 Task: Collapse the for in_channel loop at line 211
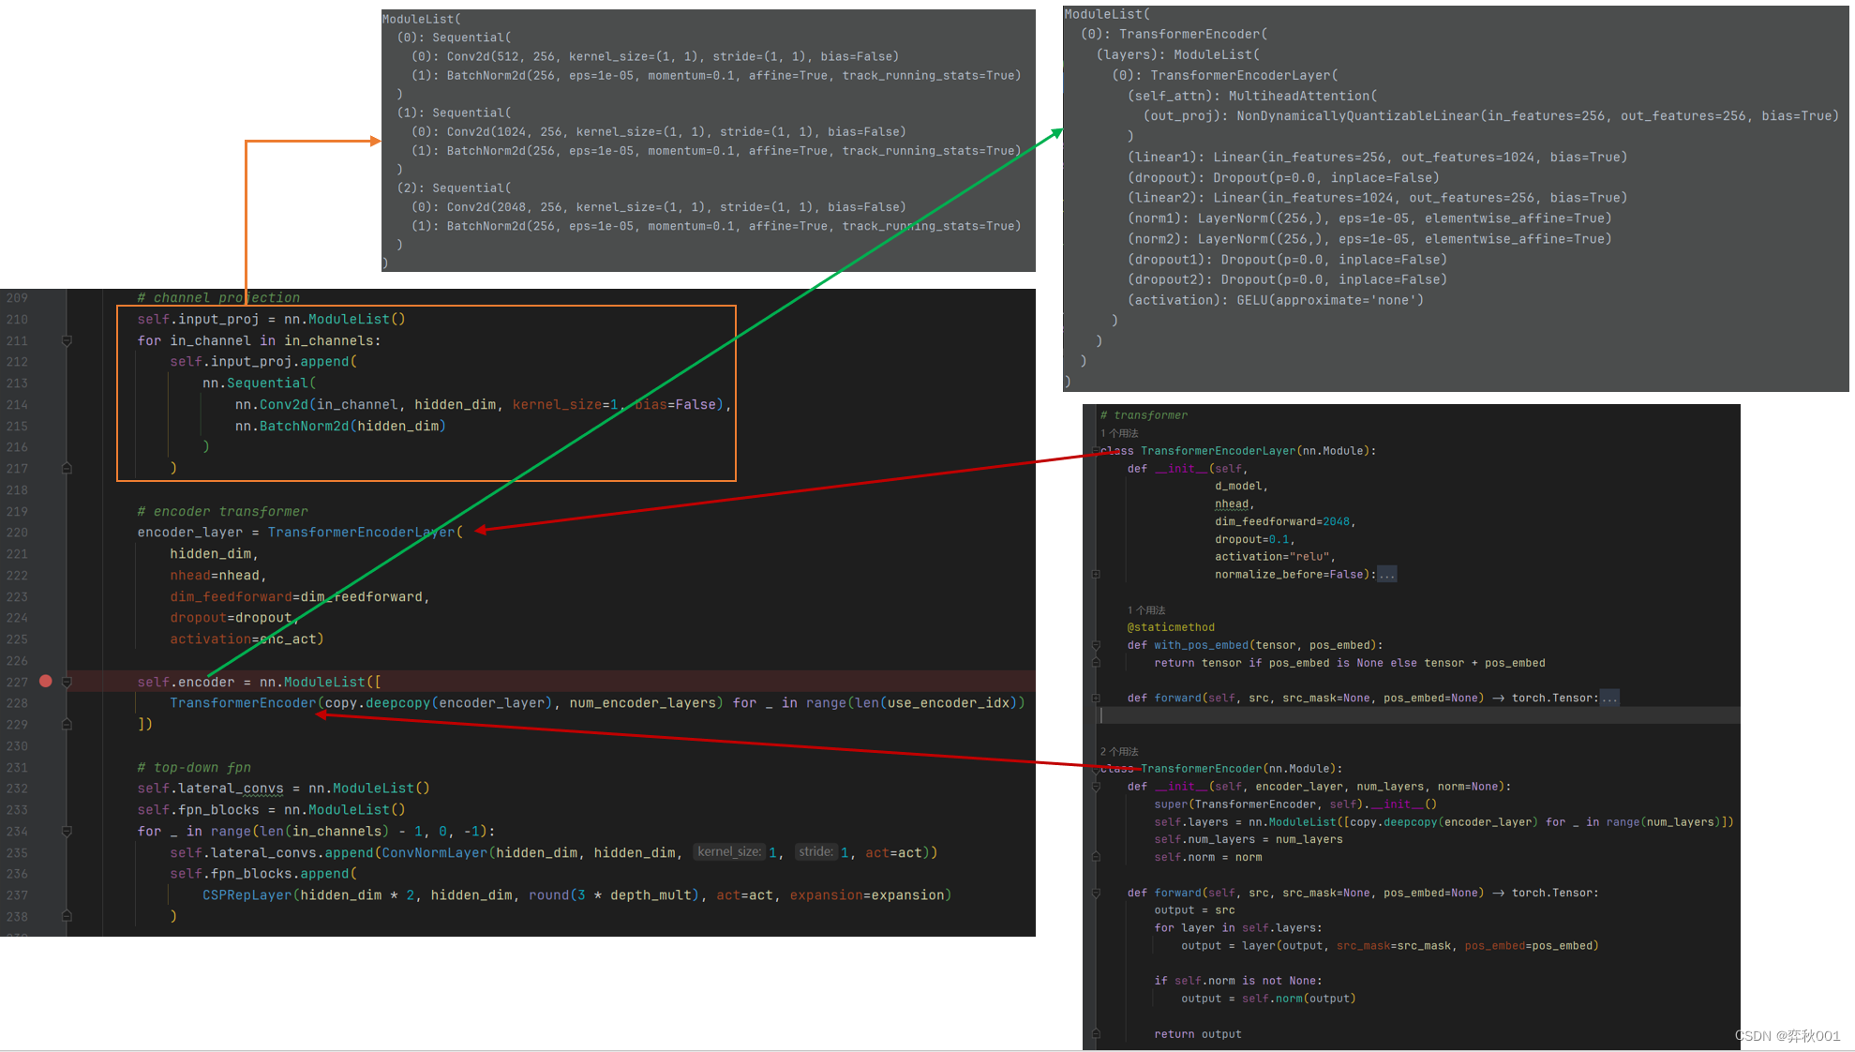tap(67, 340)
